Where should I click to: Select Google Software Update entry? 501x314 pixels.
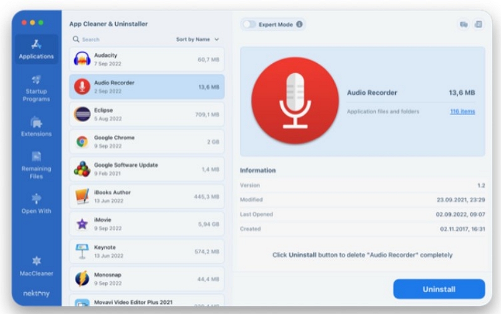147,169
